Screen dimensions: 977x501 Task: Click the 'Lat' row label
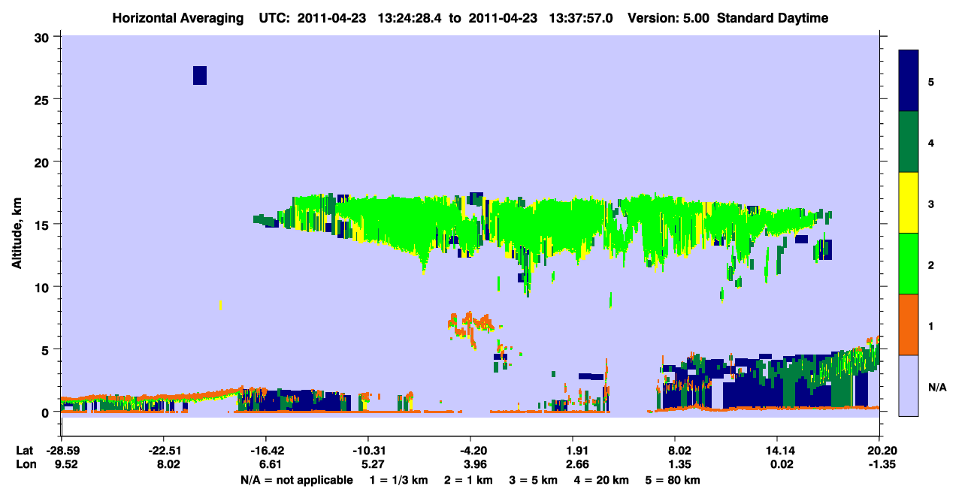(24, 451)
